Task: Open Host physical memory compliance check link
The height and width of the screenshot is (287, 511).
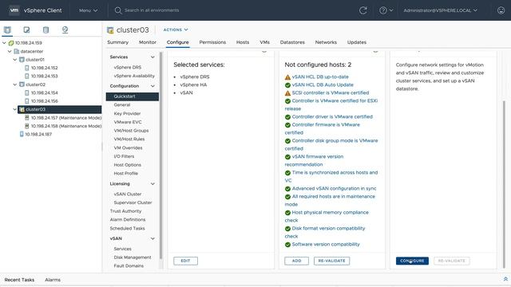Action: [x=327, y=216]
